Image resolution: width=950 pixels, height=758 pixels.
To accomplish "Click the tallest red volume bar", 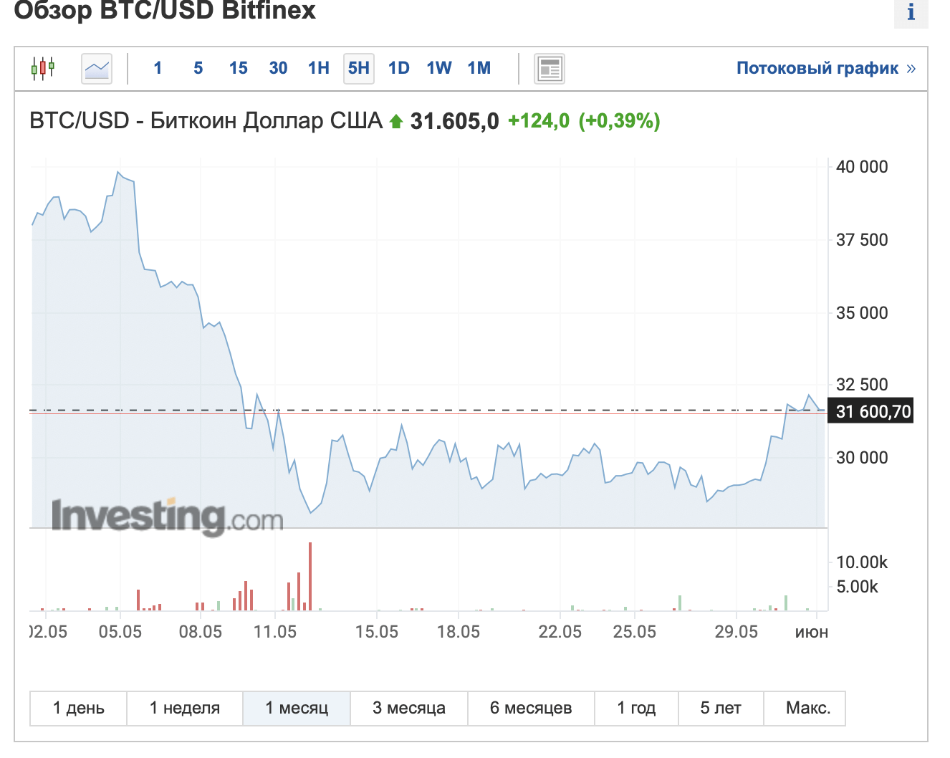I will pos(310,576).
